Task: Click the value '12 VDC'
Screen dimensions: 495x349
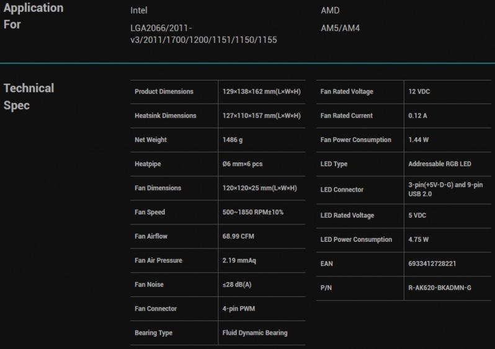Action: tap(419, 92)
